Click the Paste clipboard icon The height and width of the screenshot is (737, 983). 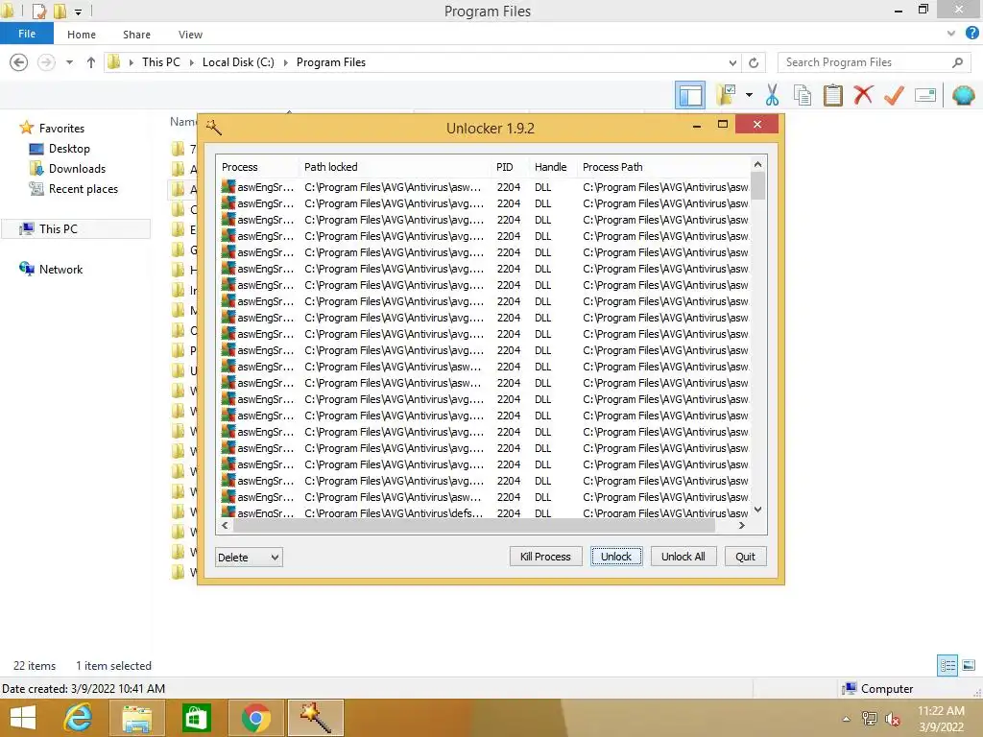tap(832, 95)
